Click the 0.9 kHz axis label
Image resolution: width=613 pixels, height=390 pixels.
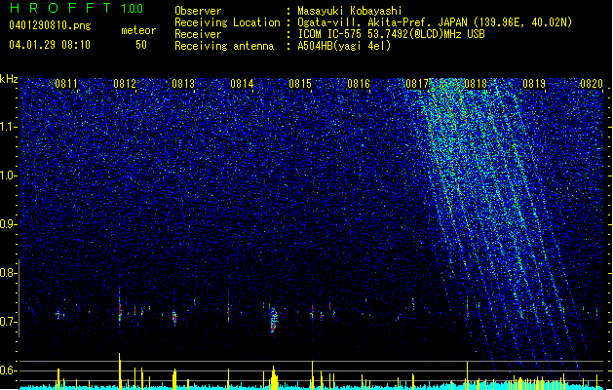(x=9, y=224)
